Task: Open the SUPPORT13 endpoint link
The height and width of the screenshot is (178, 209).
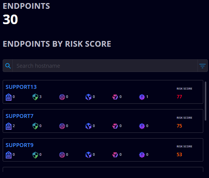Action: pyautogui.click(x=21, y=87)
